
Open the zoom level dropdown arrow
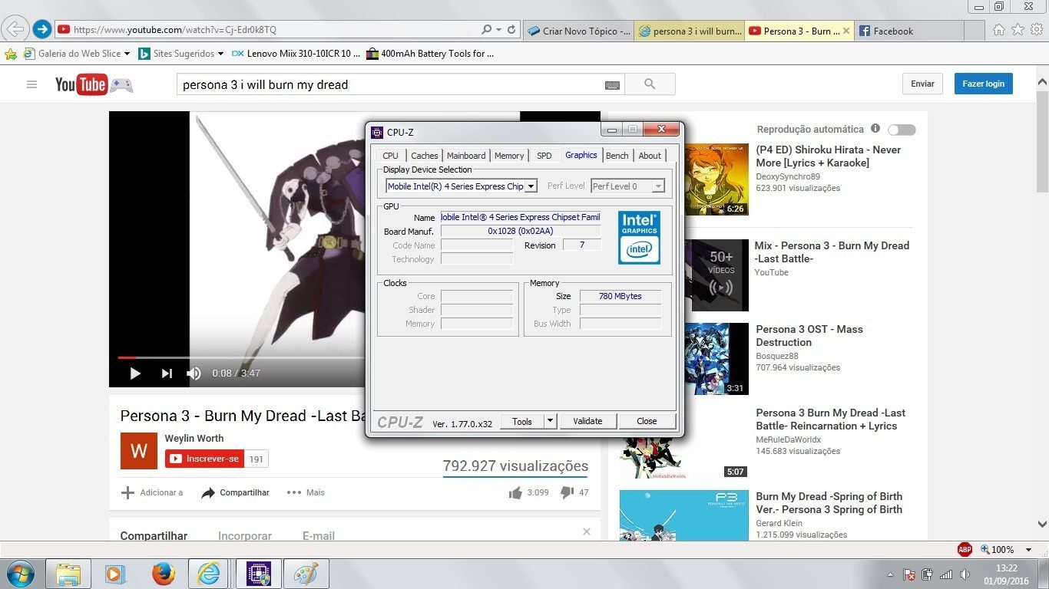(1029, 550)
